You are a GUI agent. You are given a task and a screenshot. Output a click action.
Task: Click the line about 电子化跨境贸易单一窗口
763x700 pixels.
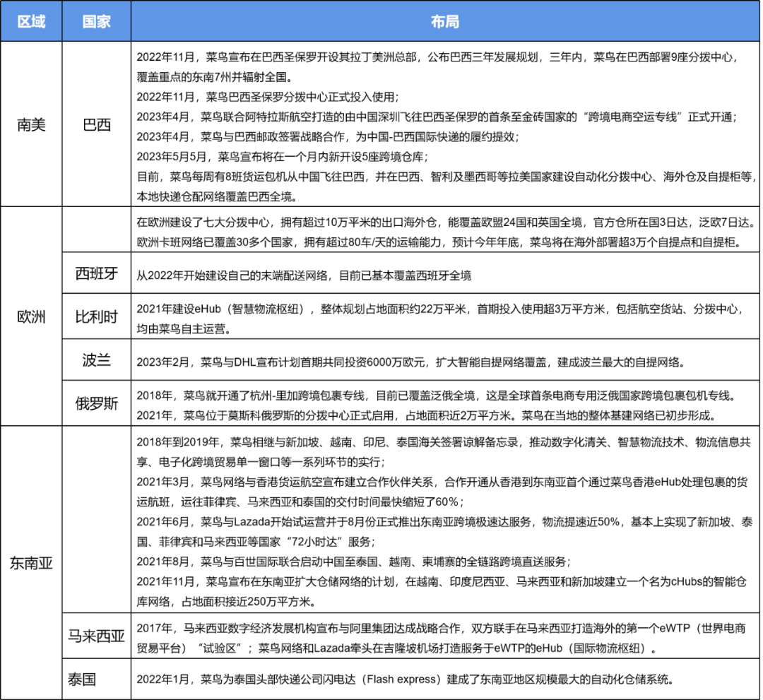pos(262,462)
